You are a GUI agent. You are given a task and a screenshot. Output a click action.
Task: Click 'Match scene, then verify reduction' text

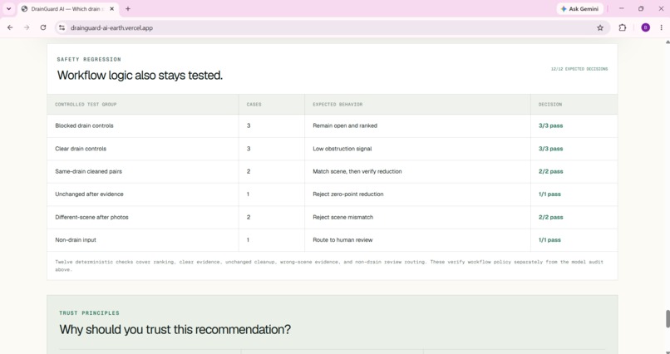pyautogui.click(x=357, y=171)
